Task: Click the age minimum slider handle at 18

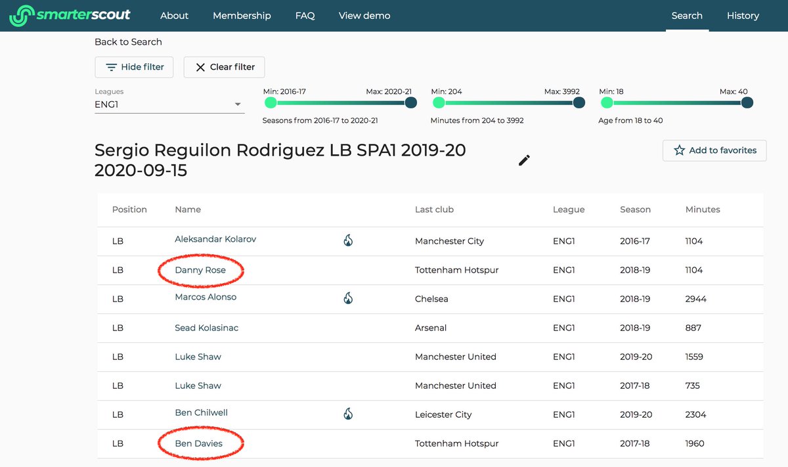Action: [x=607, y=102]
